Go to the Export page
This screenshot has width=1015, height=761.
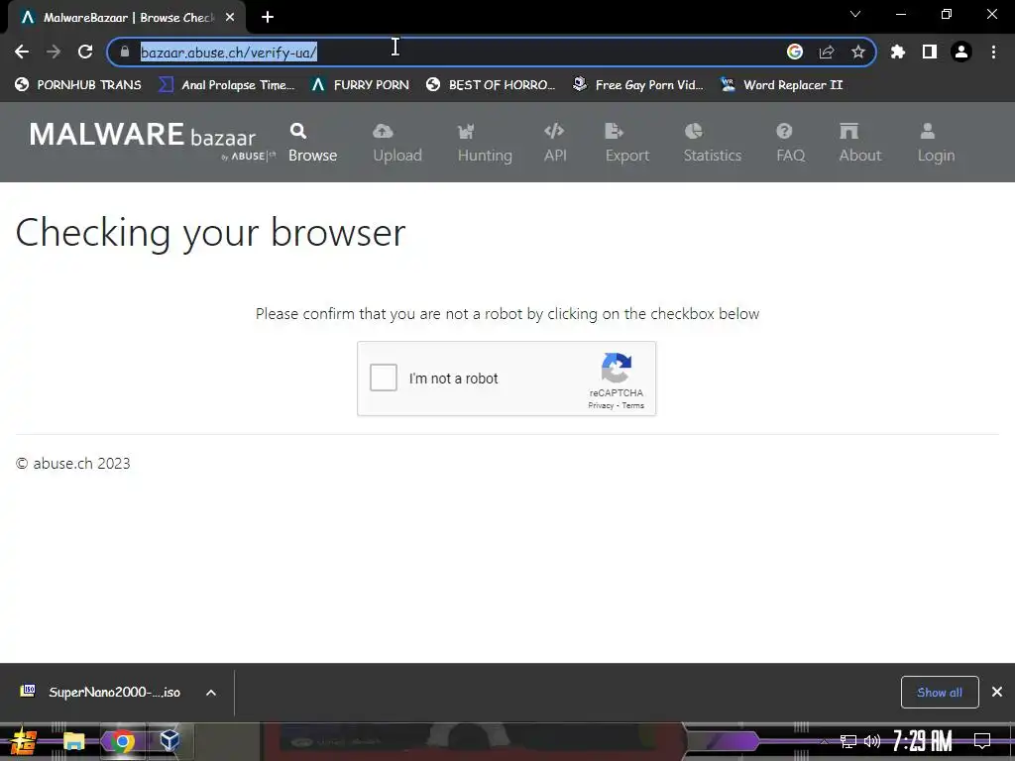[627, 143]
